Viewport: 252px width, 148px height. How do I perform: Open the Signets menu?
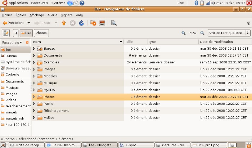[x=67, y=15]
